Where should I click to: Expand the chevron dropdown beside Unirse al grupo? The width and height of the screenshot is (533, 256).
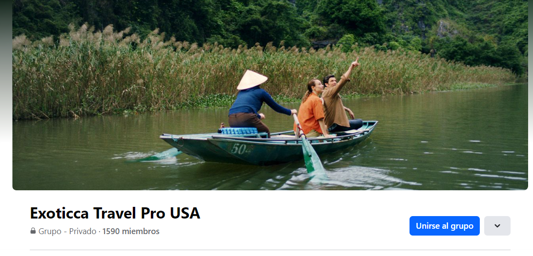click(x=497, y=226)
